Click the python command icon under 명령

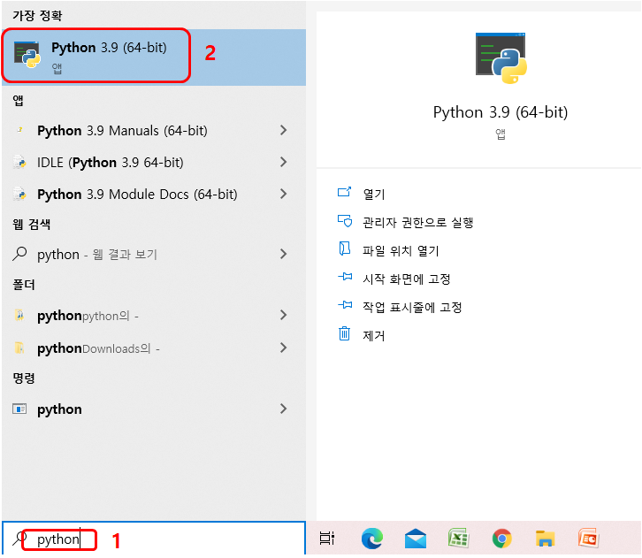[x=19, y=409]
